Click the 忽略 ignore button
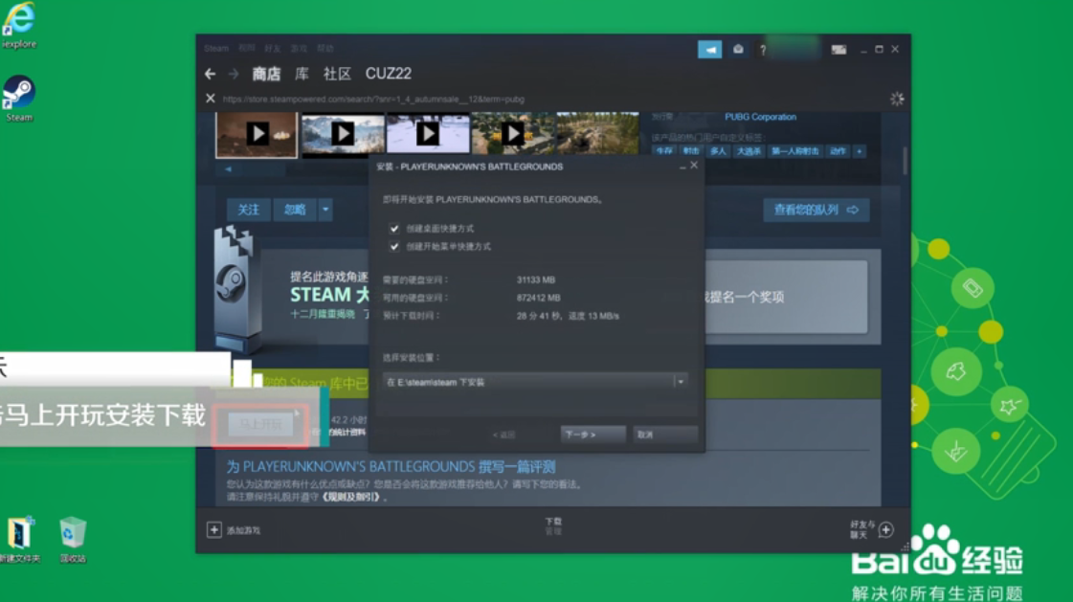 coord(295,210)
